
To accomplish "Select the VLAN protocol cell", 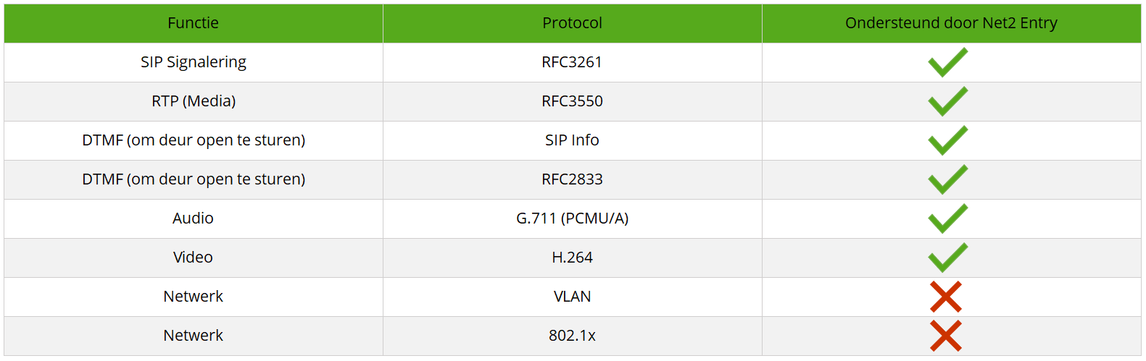I will [572, 297].
